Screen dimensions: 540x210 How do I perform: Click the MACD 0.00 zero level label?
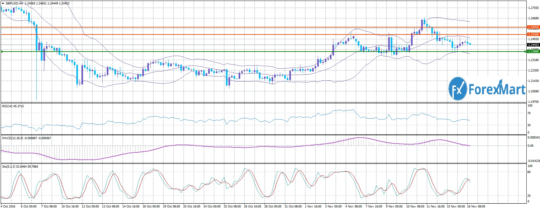[530, 146]
